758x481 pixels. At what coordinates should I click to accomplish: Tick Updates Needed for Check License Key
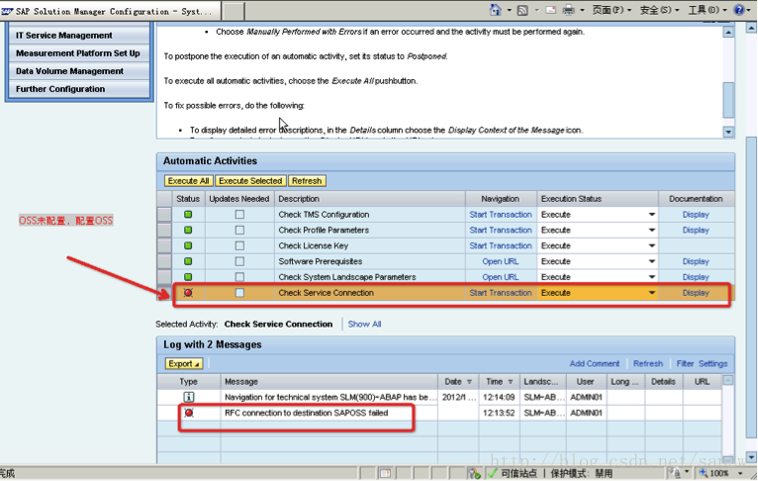[239, 245]
